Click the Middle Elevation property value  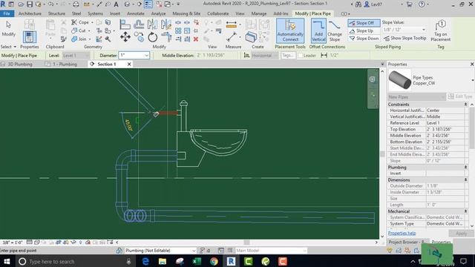[445, 136]
